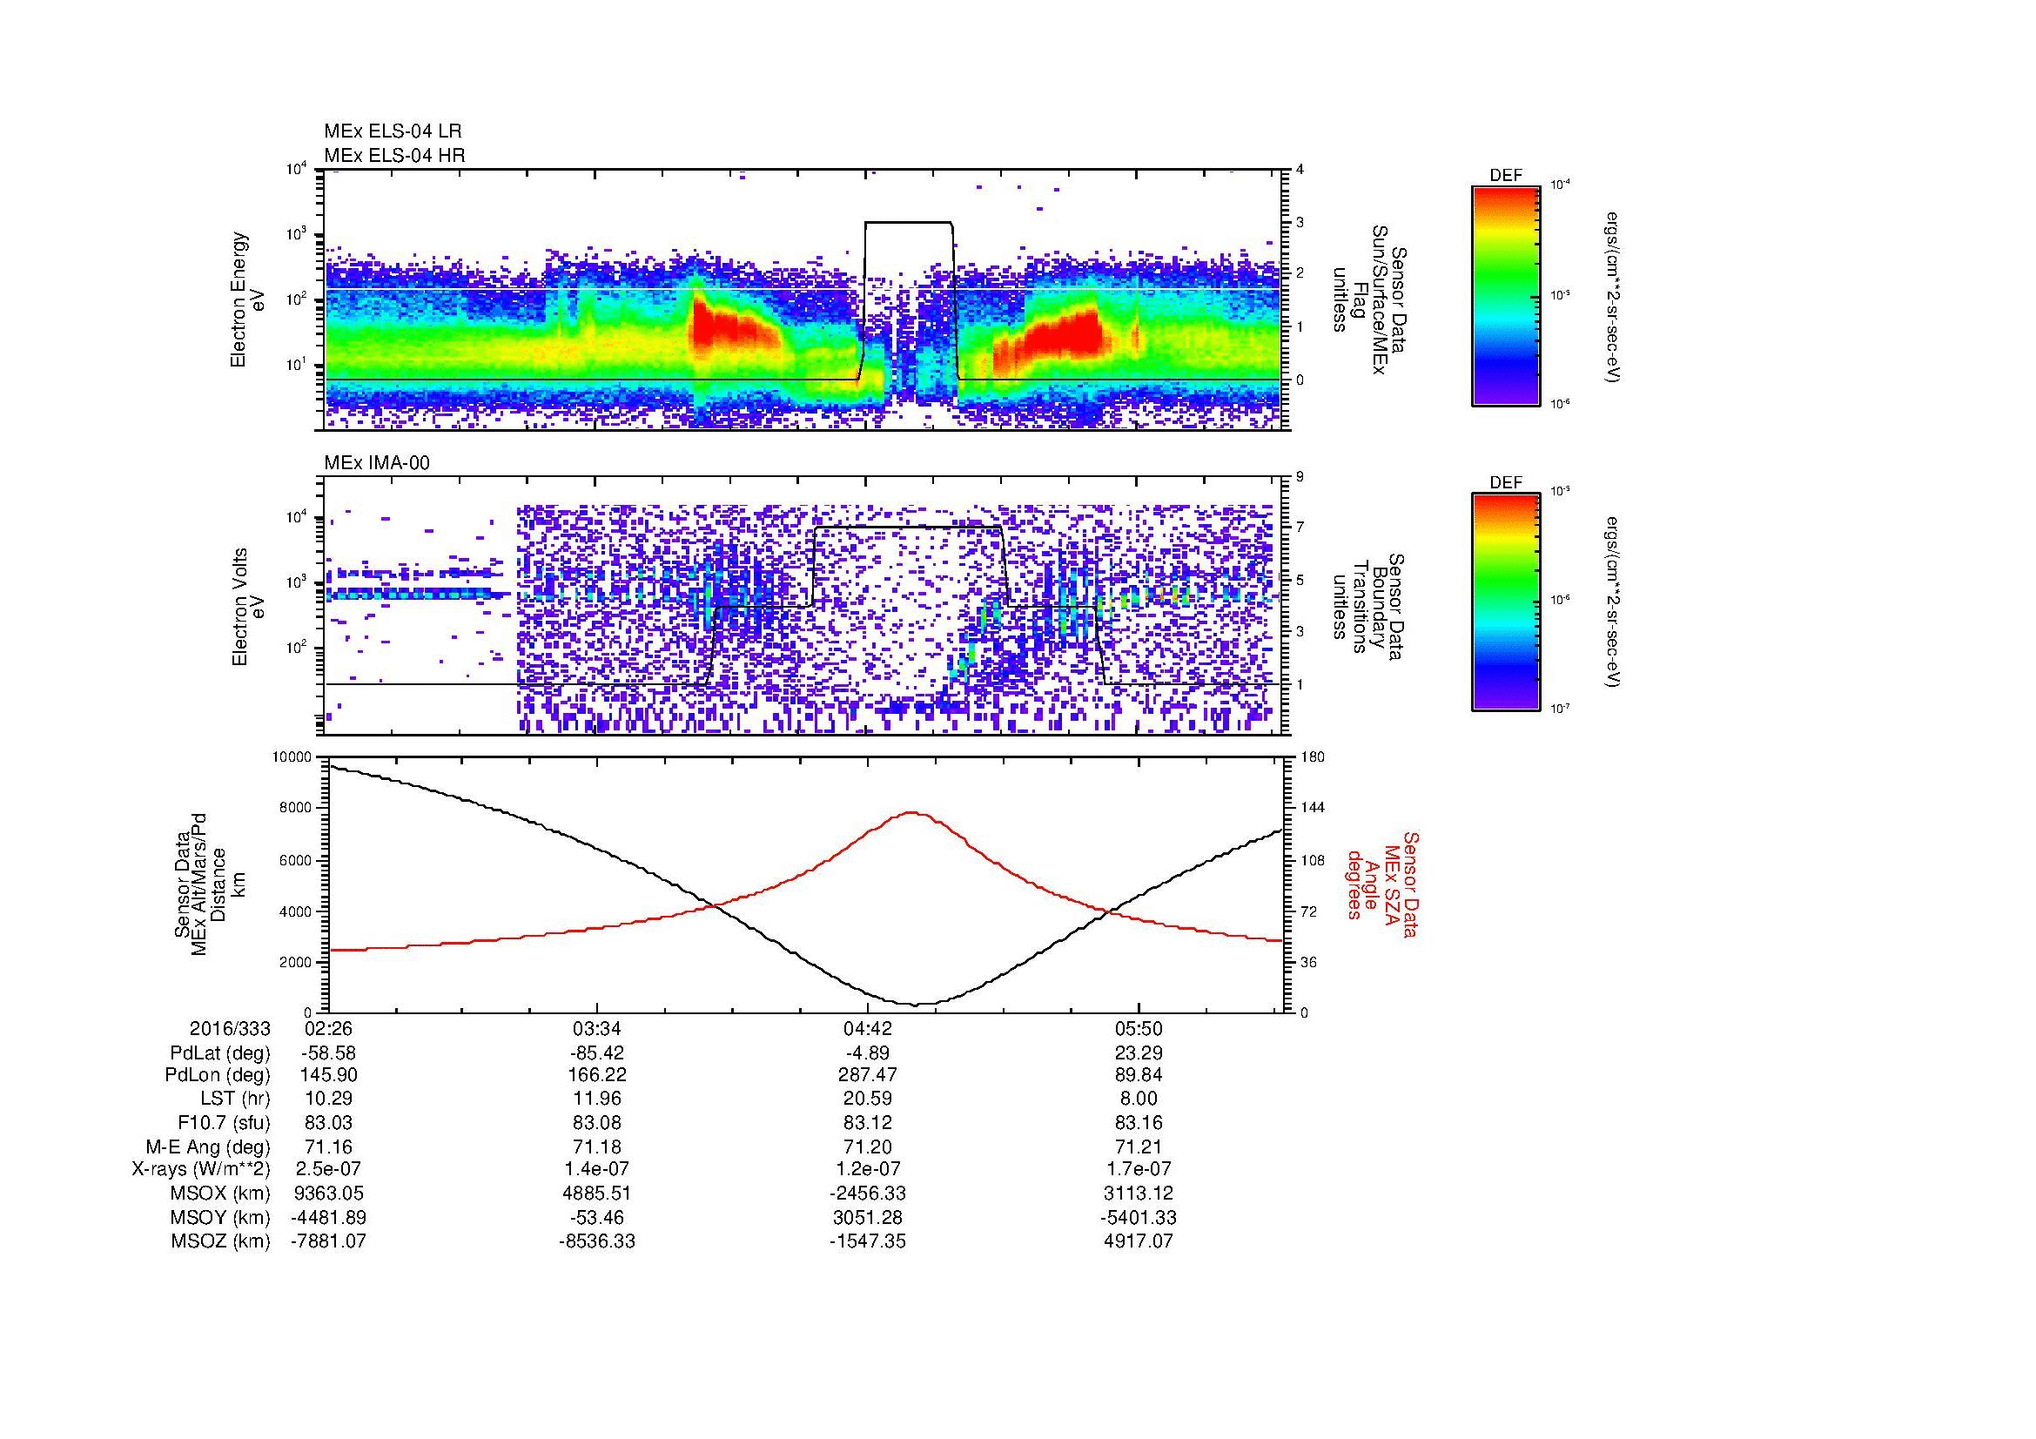Click the LST value '20.59'
2036x1439 pixels.
pos(867,1099)
